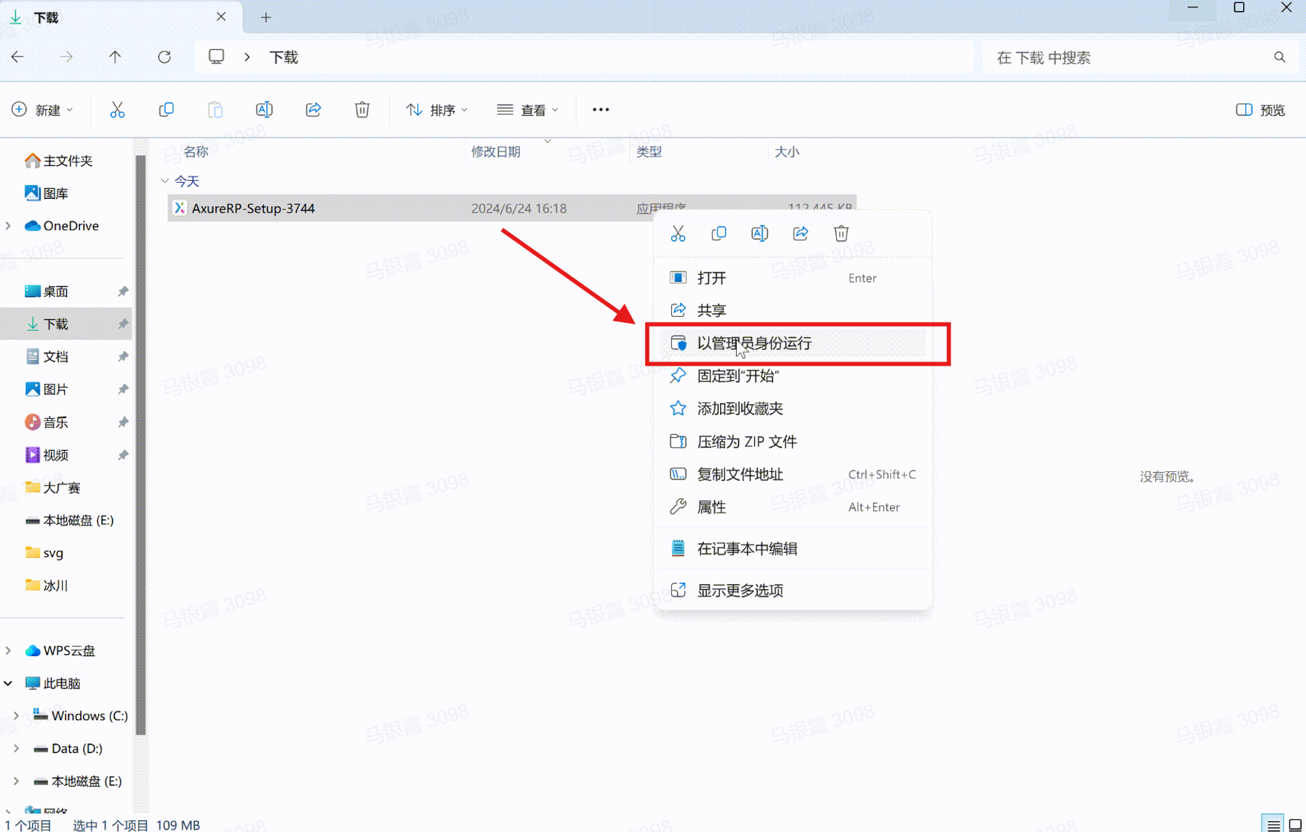This screenshot has height=832, width=1306.
Task: Sort by the 名称 column header
Action: click(196, 151)
